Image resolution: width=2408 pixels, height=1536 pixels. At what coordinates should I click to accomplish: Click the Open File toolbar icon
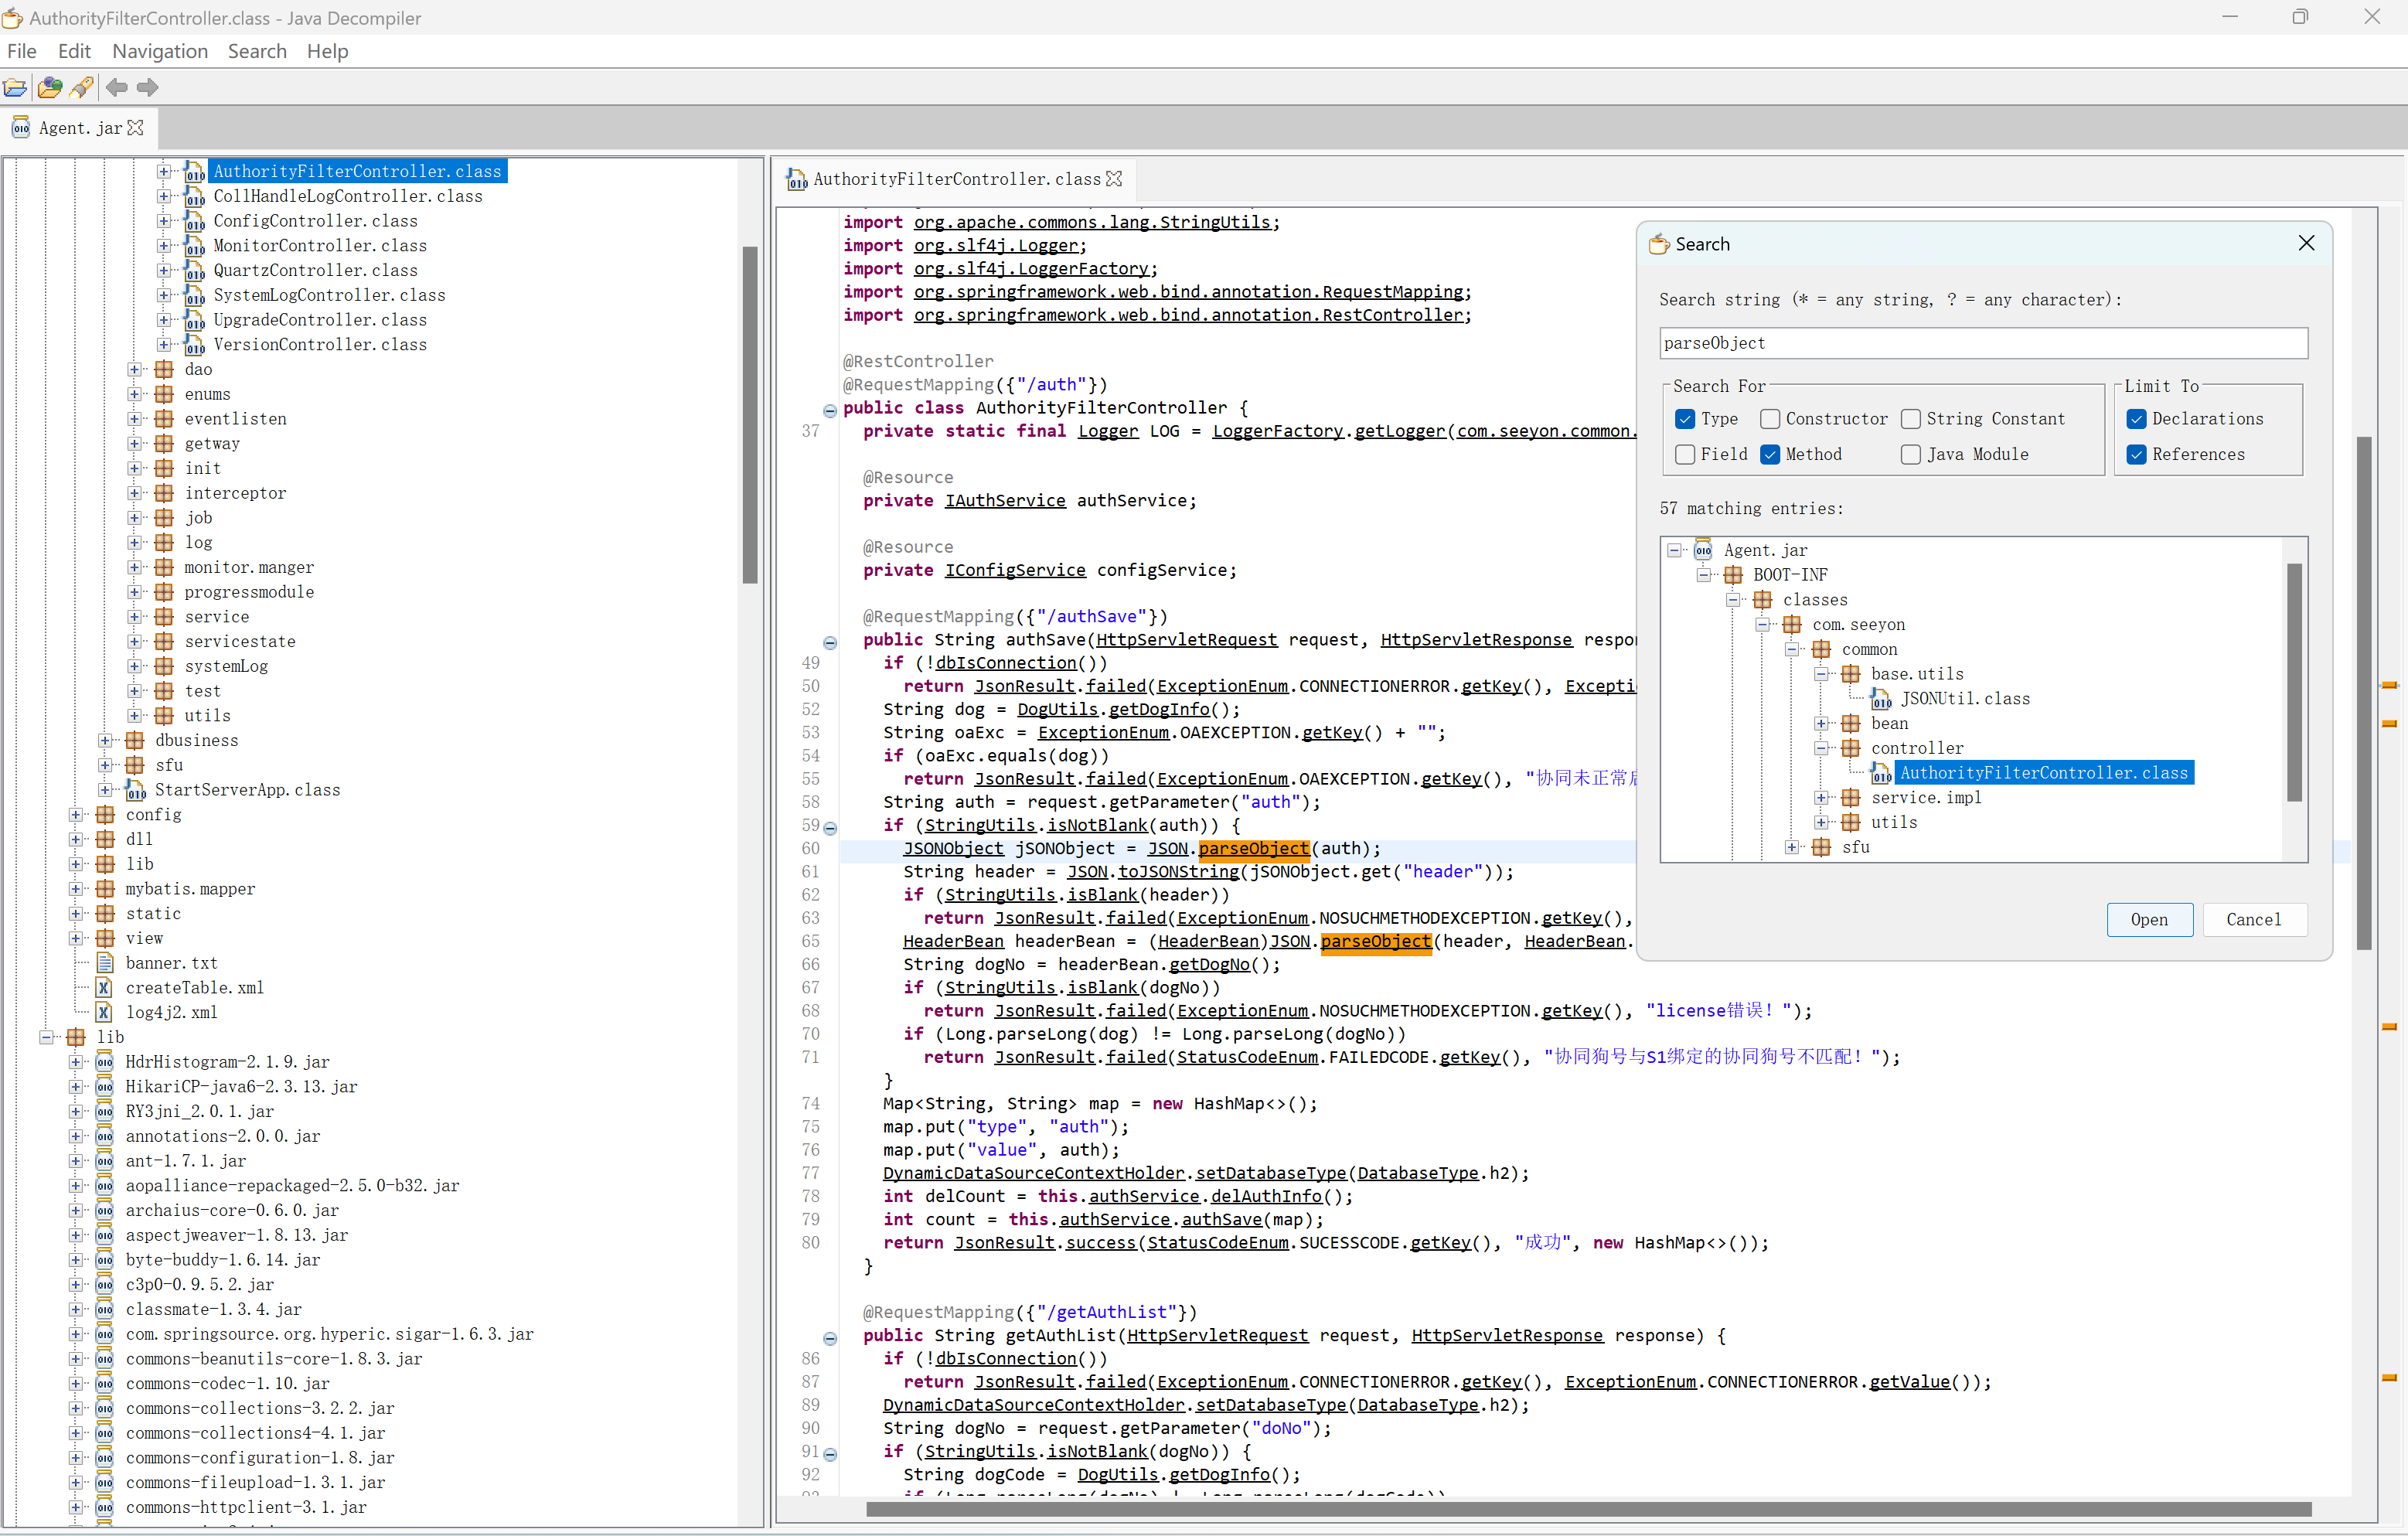[x=15, y=88]
